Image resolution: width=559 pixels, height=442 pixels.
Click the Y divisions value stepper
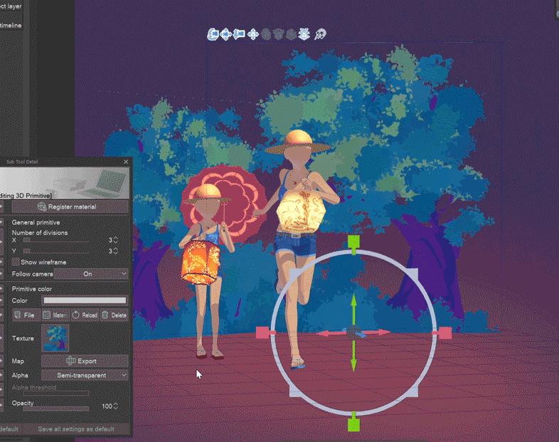pos(115,251)
